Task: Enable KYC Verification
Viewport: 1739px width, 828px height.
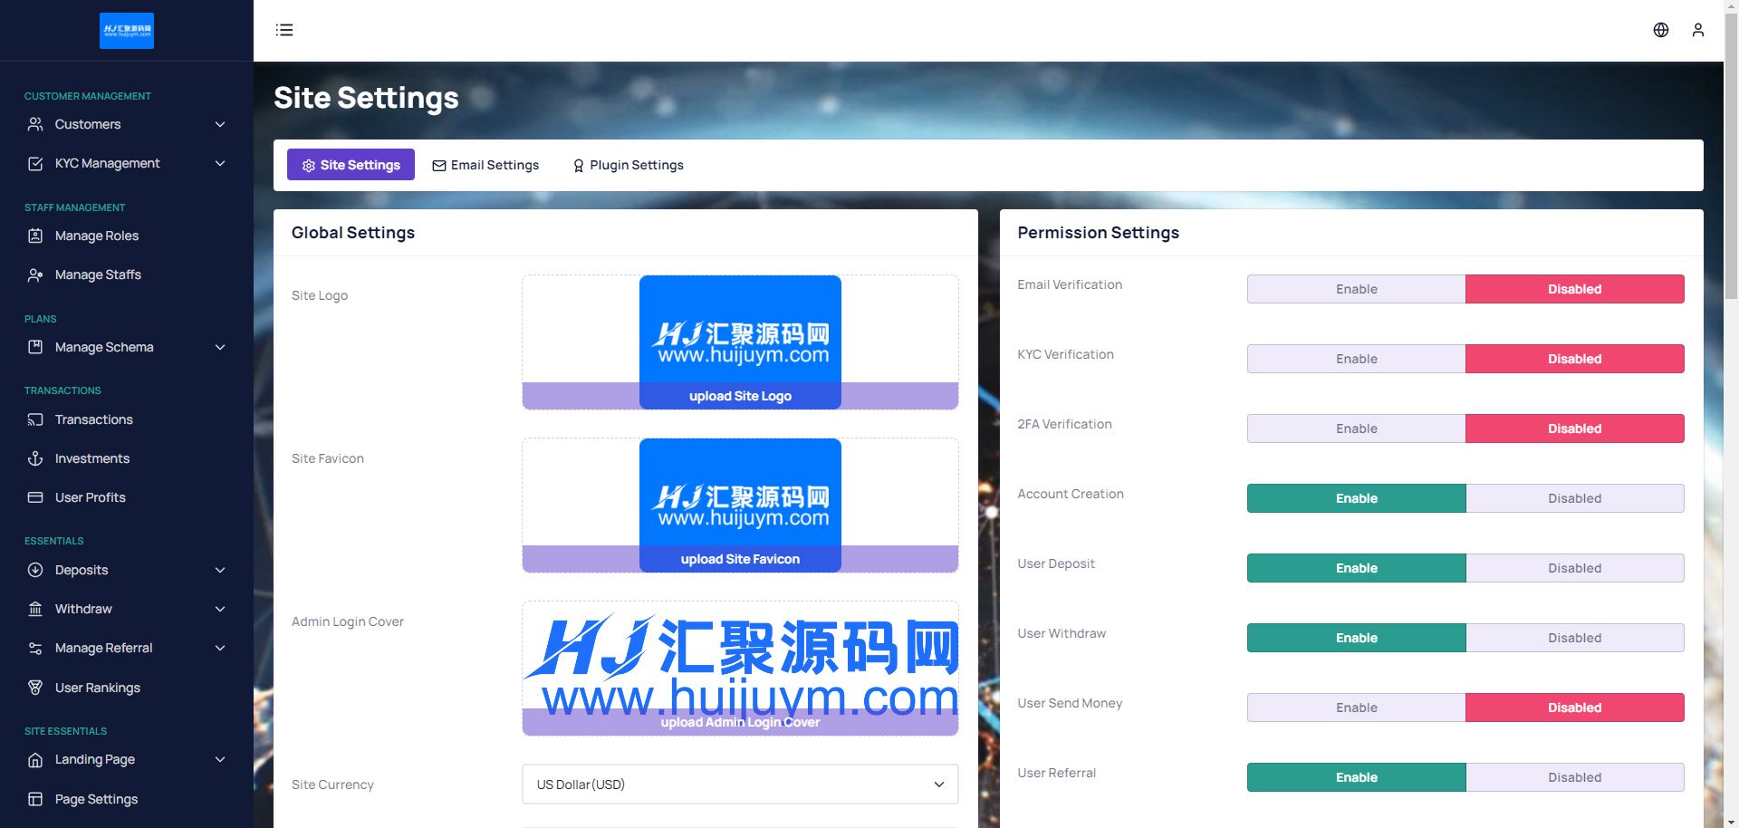Action: [1356, 359]
